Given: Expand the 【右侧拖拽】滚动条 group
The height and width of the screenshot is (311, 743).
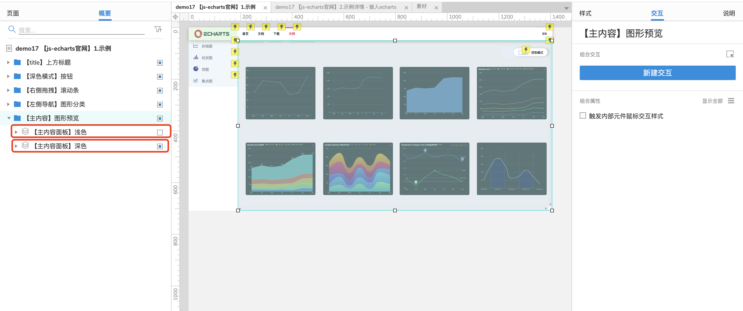Looking at the screenshot, I should tap(8, 90).
